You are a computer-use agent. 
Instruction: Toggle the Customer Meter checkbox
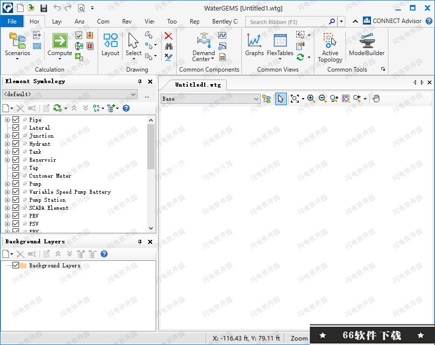coord(16,176)
